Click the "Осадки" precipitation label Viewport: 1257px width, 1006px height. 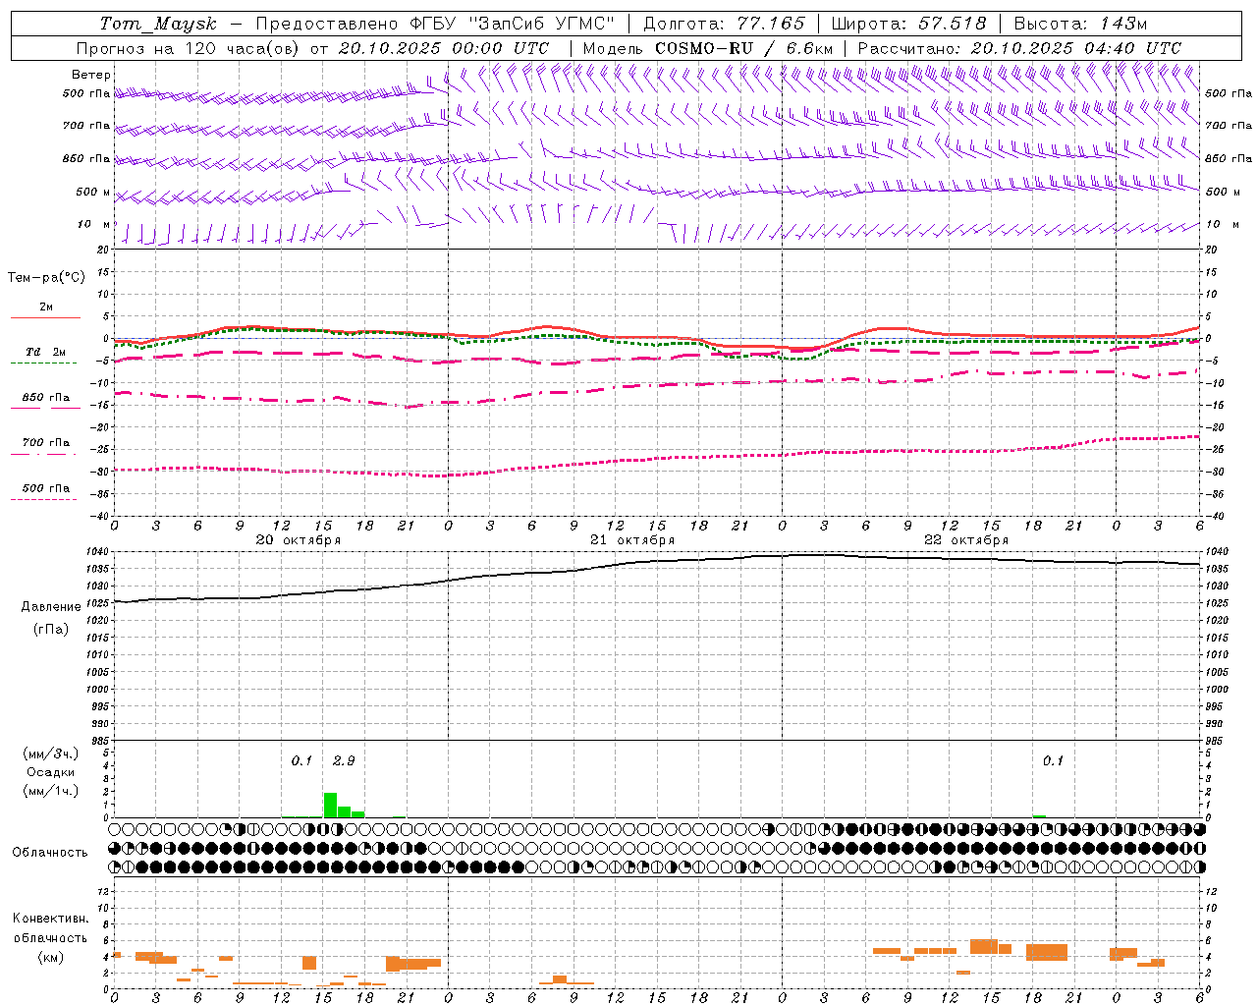pyautogui.click(x=51, y=773)
